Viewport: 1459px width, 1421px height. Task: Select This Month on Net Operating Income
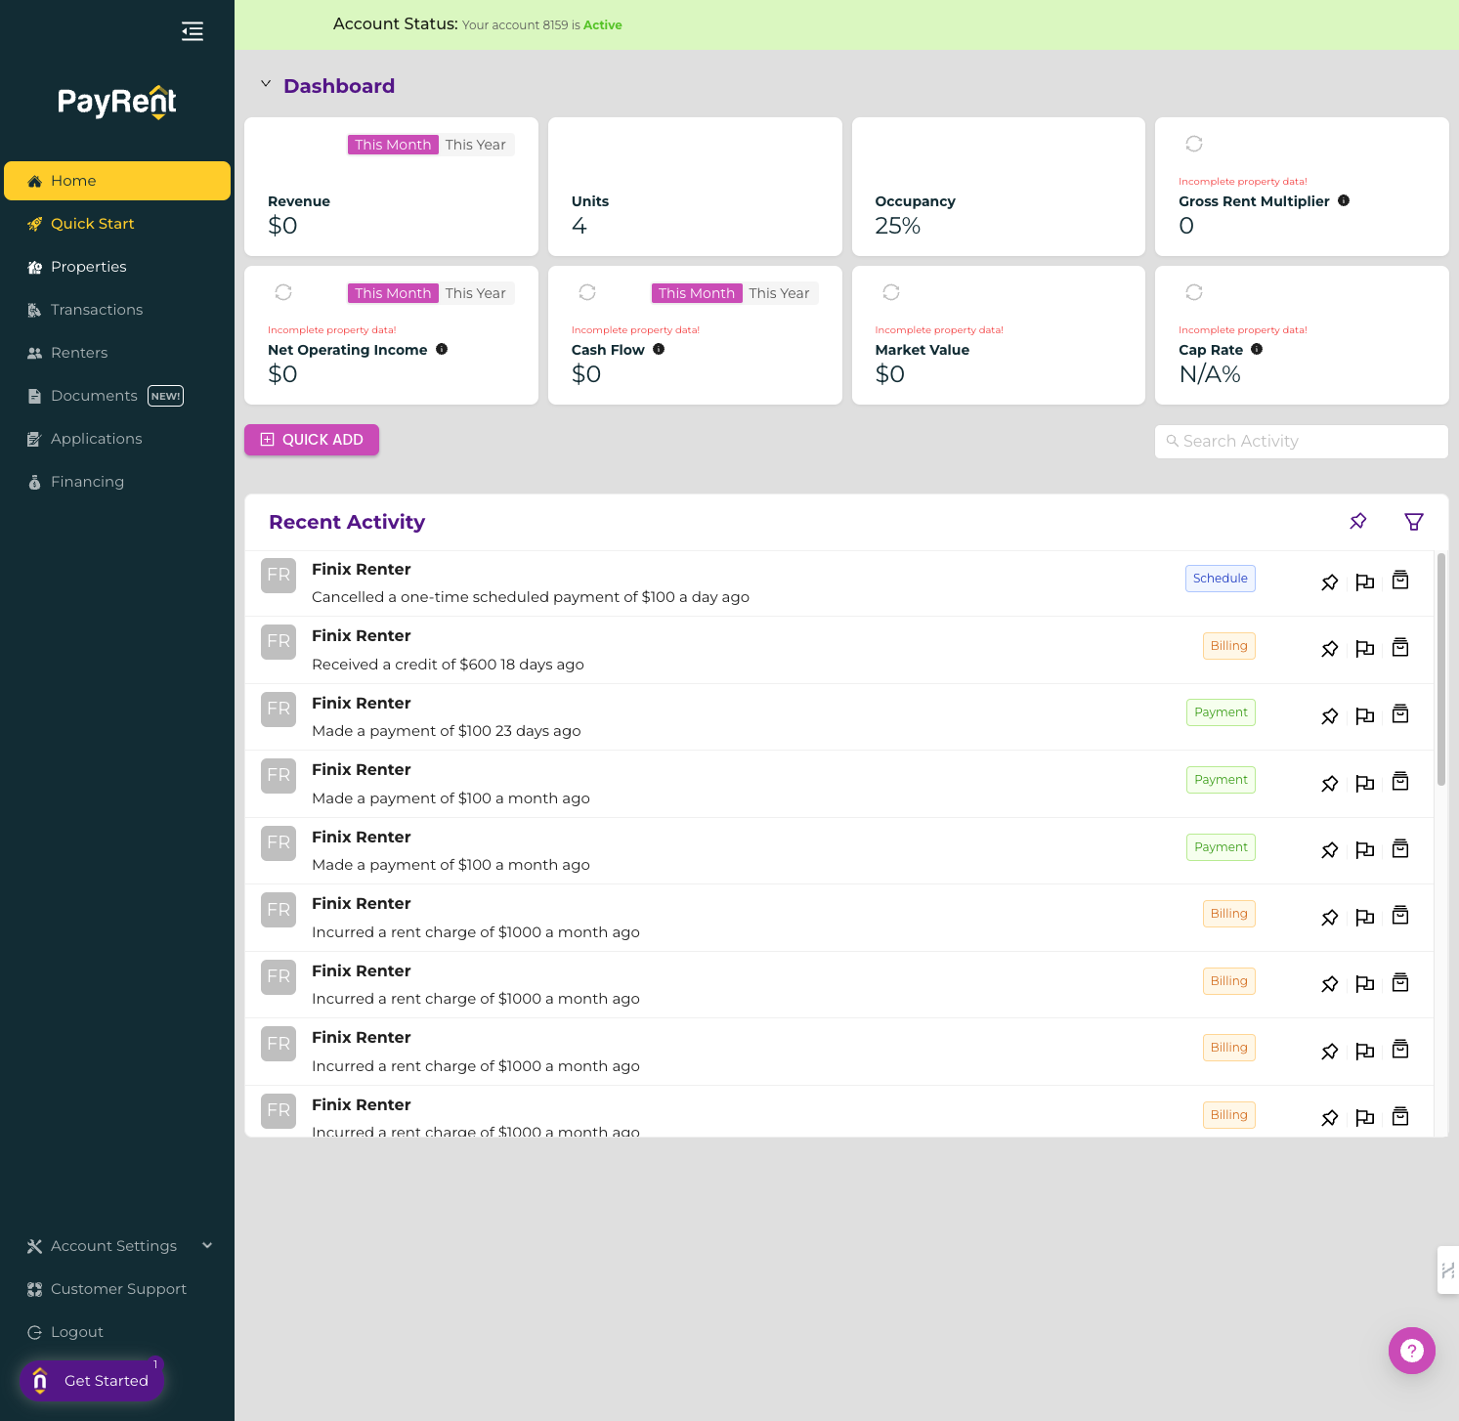393,293
